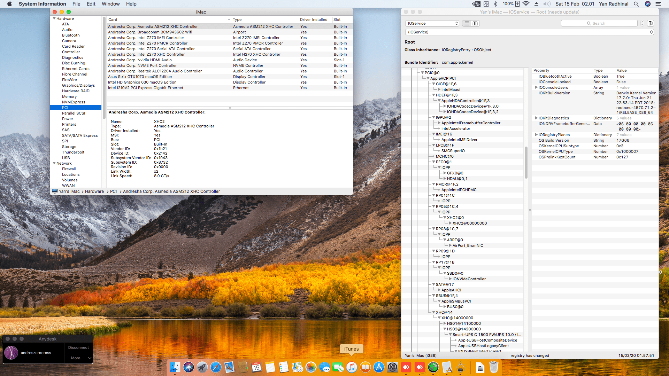Click the Bluetooth menu bar icon
The width and height of the screenshot is (669, 376).
click(495, 4)
